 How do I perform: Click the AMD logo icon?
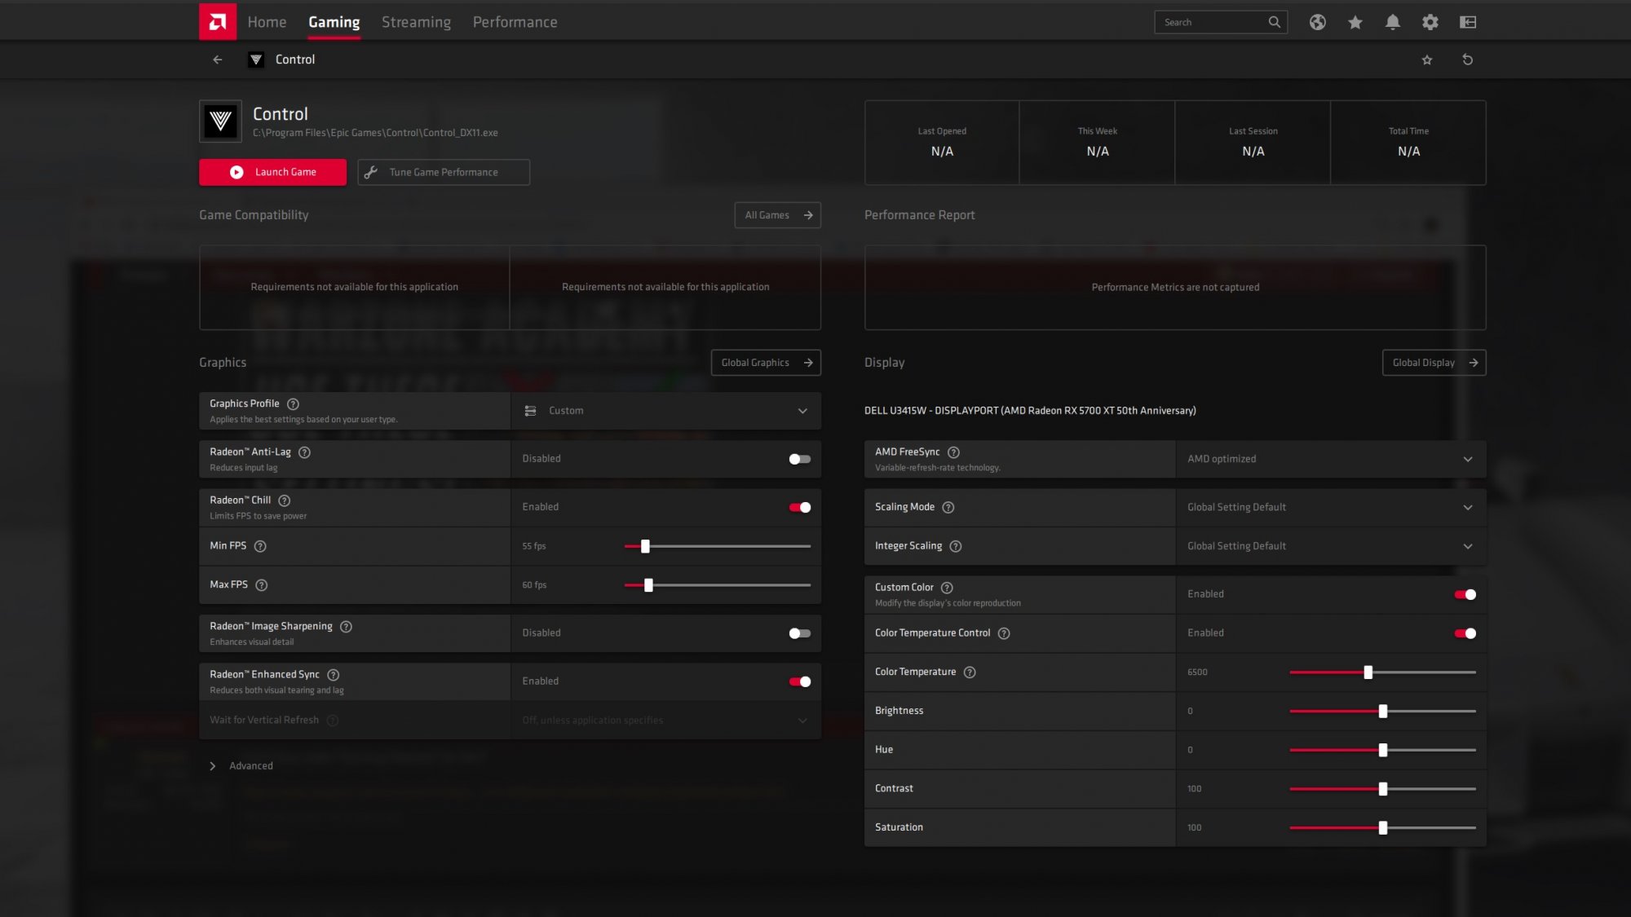tap(218, 21)
